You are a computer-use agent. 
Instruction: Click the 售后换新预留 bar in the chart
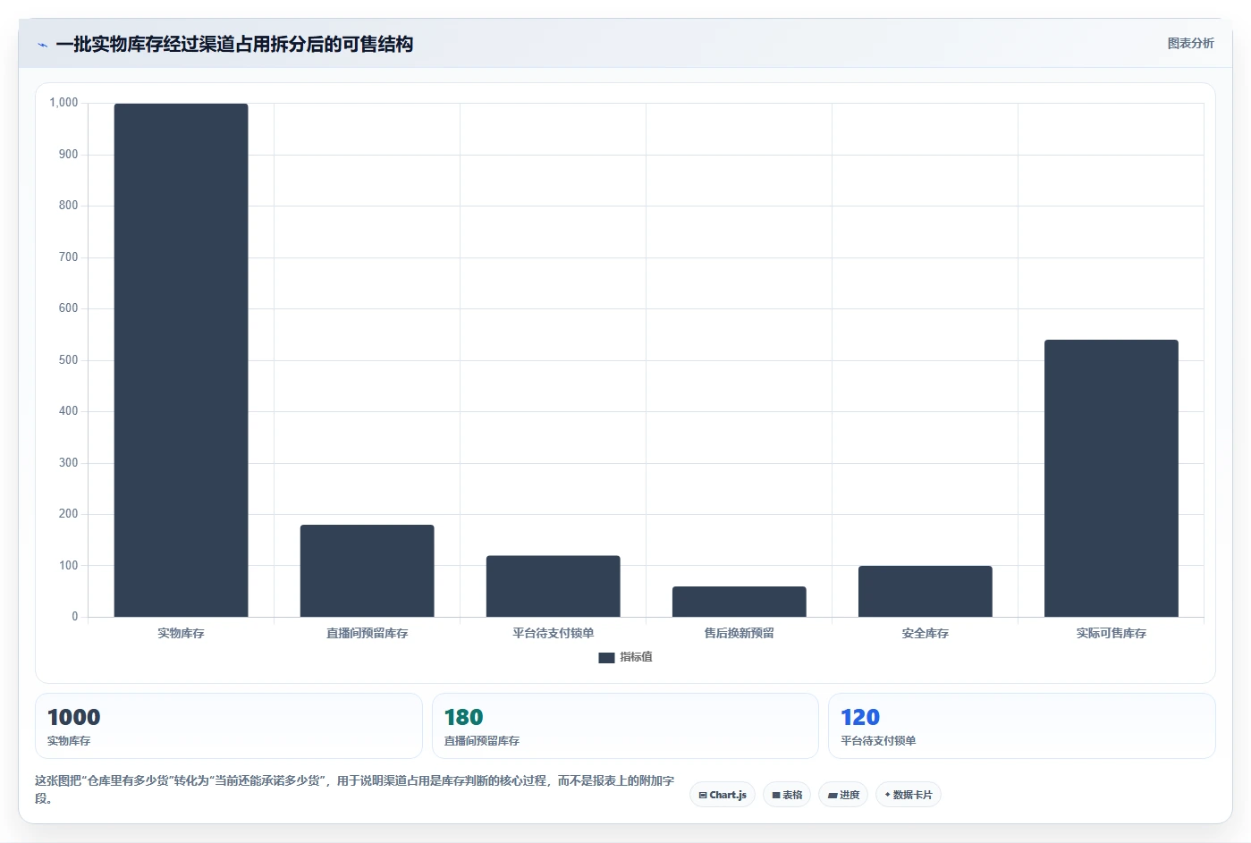click(739, 602)
